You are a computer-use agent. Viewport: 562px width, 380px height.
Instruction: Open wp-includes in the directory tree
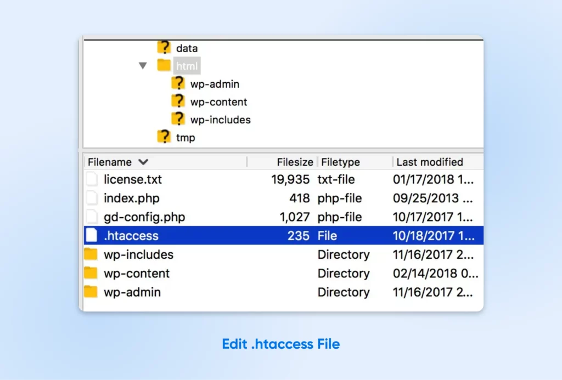click(221, 120)
